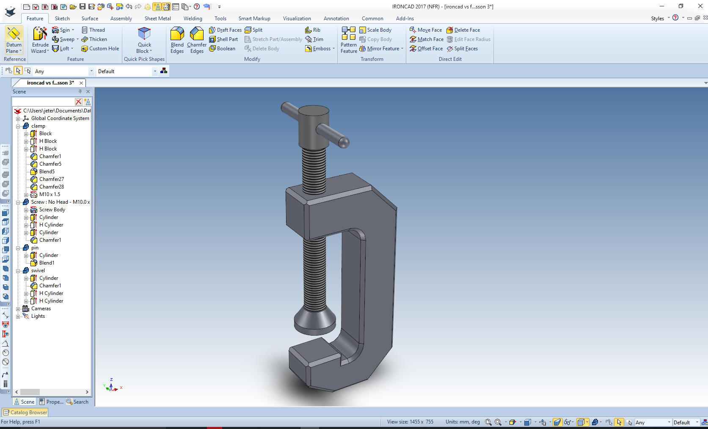Open the Boolean tool
Image resolution: width=708 pixels, height=429 pixels.
coord(222,49)
